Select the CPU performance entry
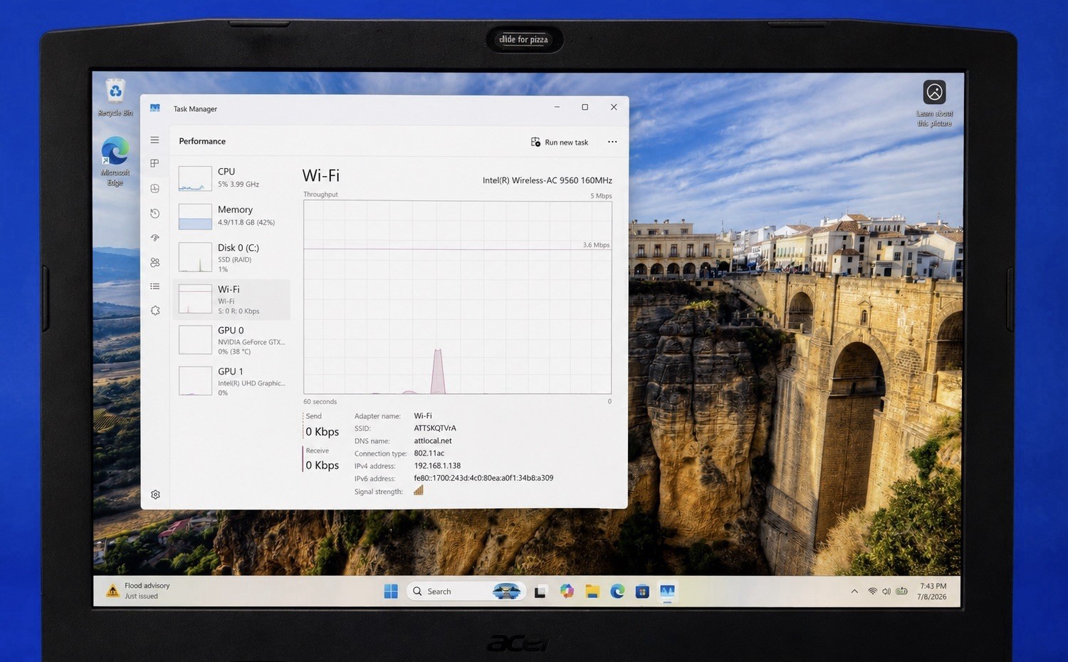1068x662 pixels. 231,177
